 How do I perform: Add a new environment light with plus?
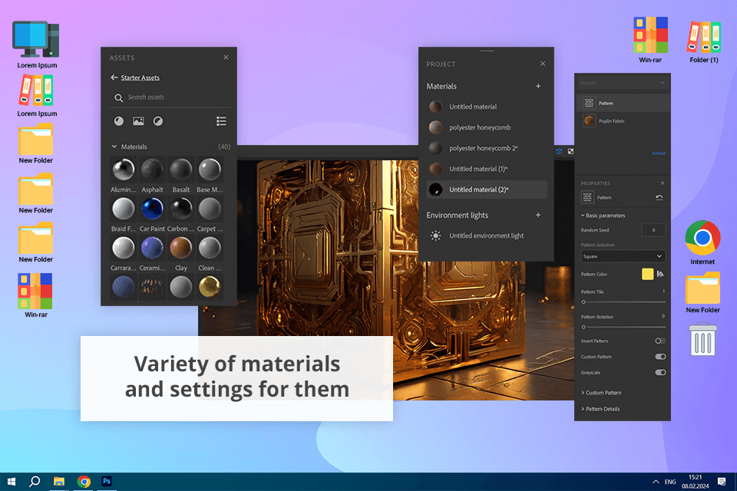[x=538, y=215]
